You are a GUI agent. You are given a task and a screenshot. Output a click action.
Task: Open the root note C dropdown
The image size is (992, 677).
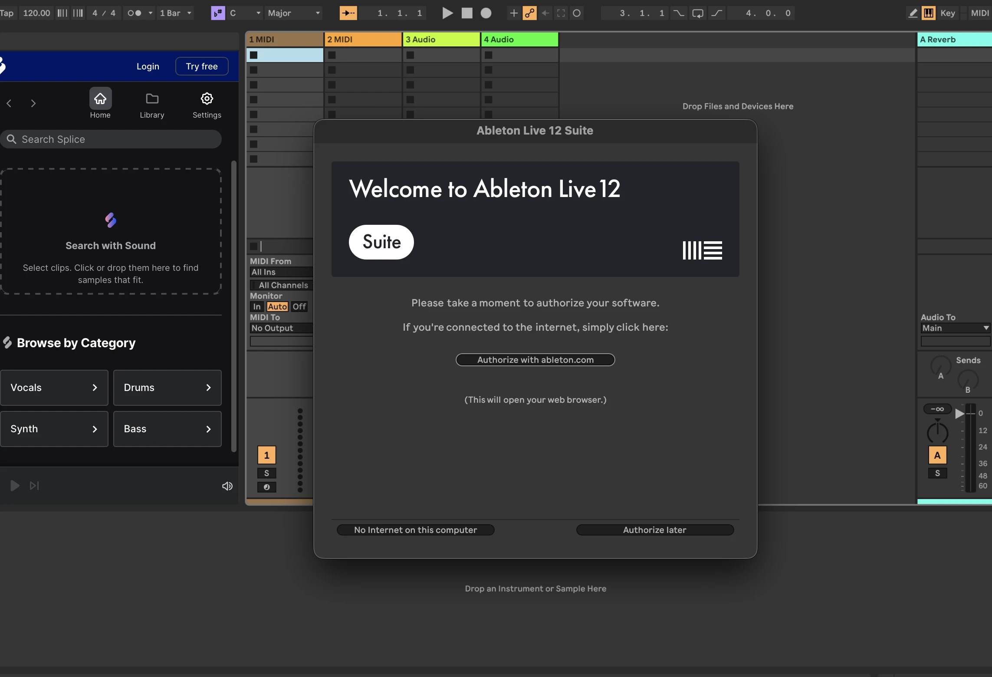click(245, 13)
